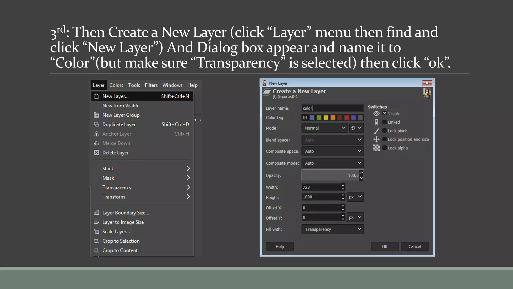Open the Windows menu
The image size is (513, 289).
click(172, 85)
